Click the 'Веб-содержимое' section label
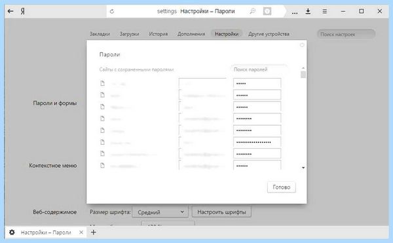 [x=55, y=212]
